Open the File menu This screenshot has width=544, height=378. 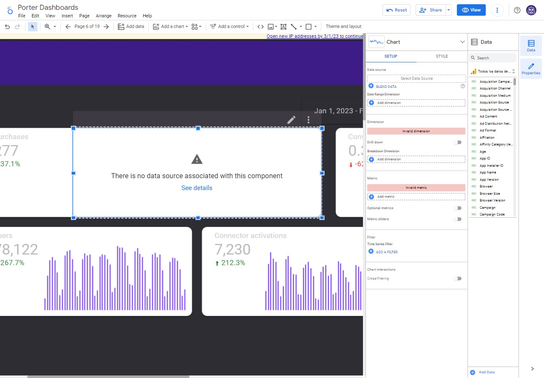click(22, 16)
